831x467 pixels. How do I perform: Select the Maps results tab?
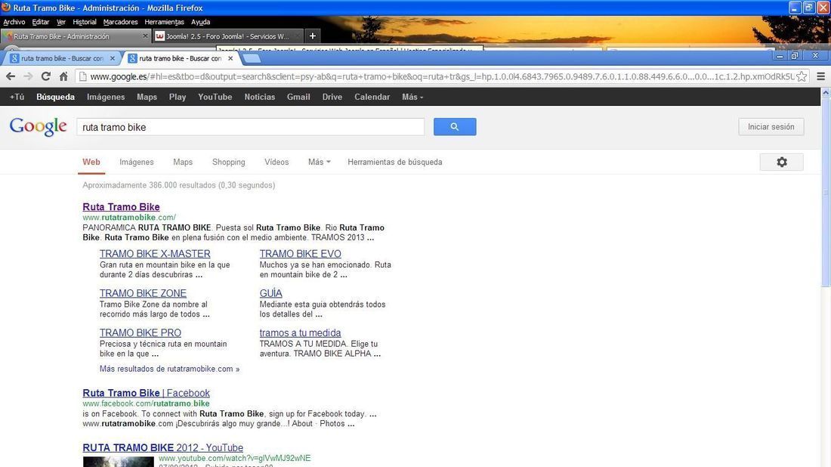(x=183, y=162)
